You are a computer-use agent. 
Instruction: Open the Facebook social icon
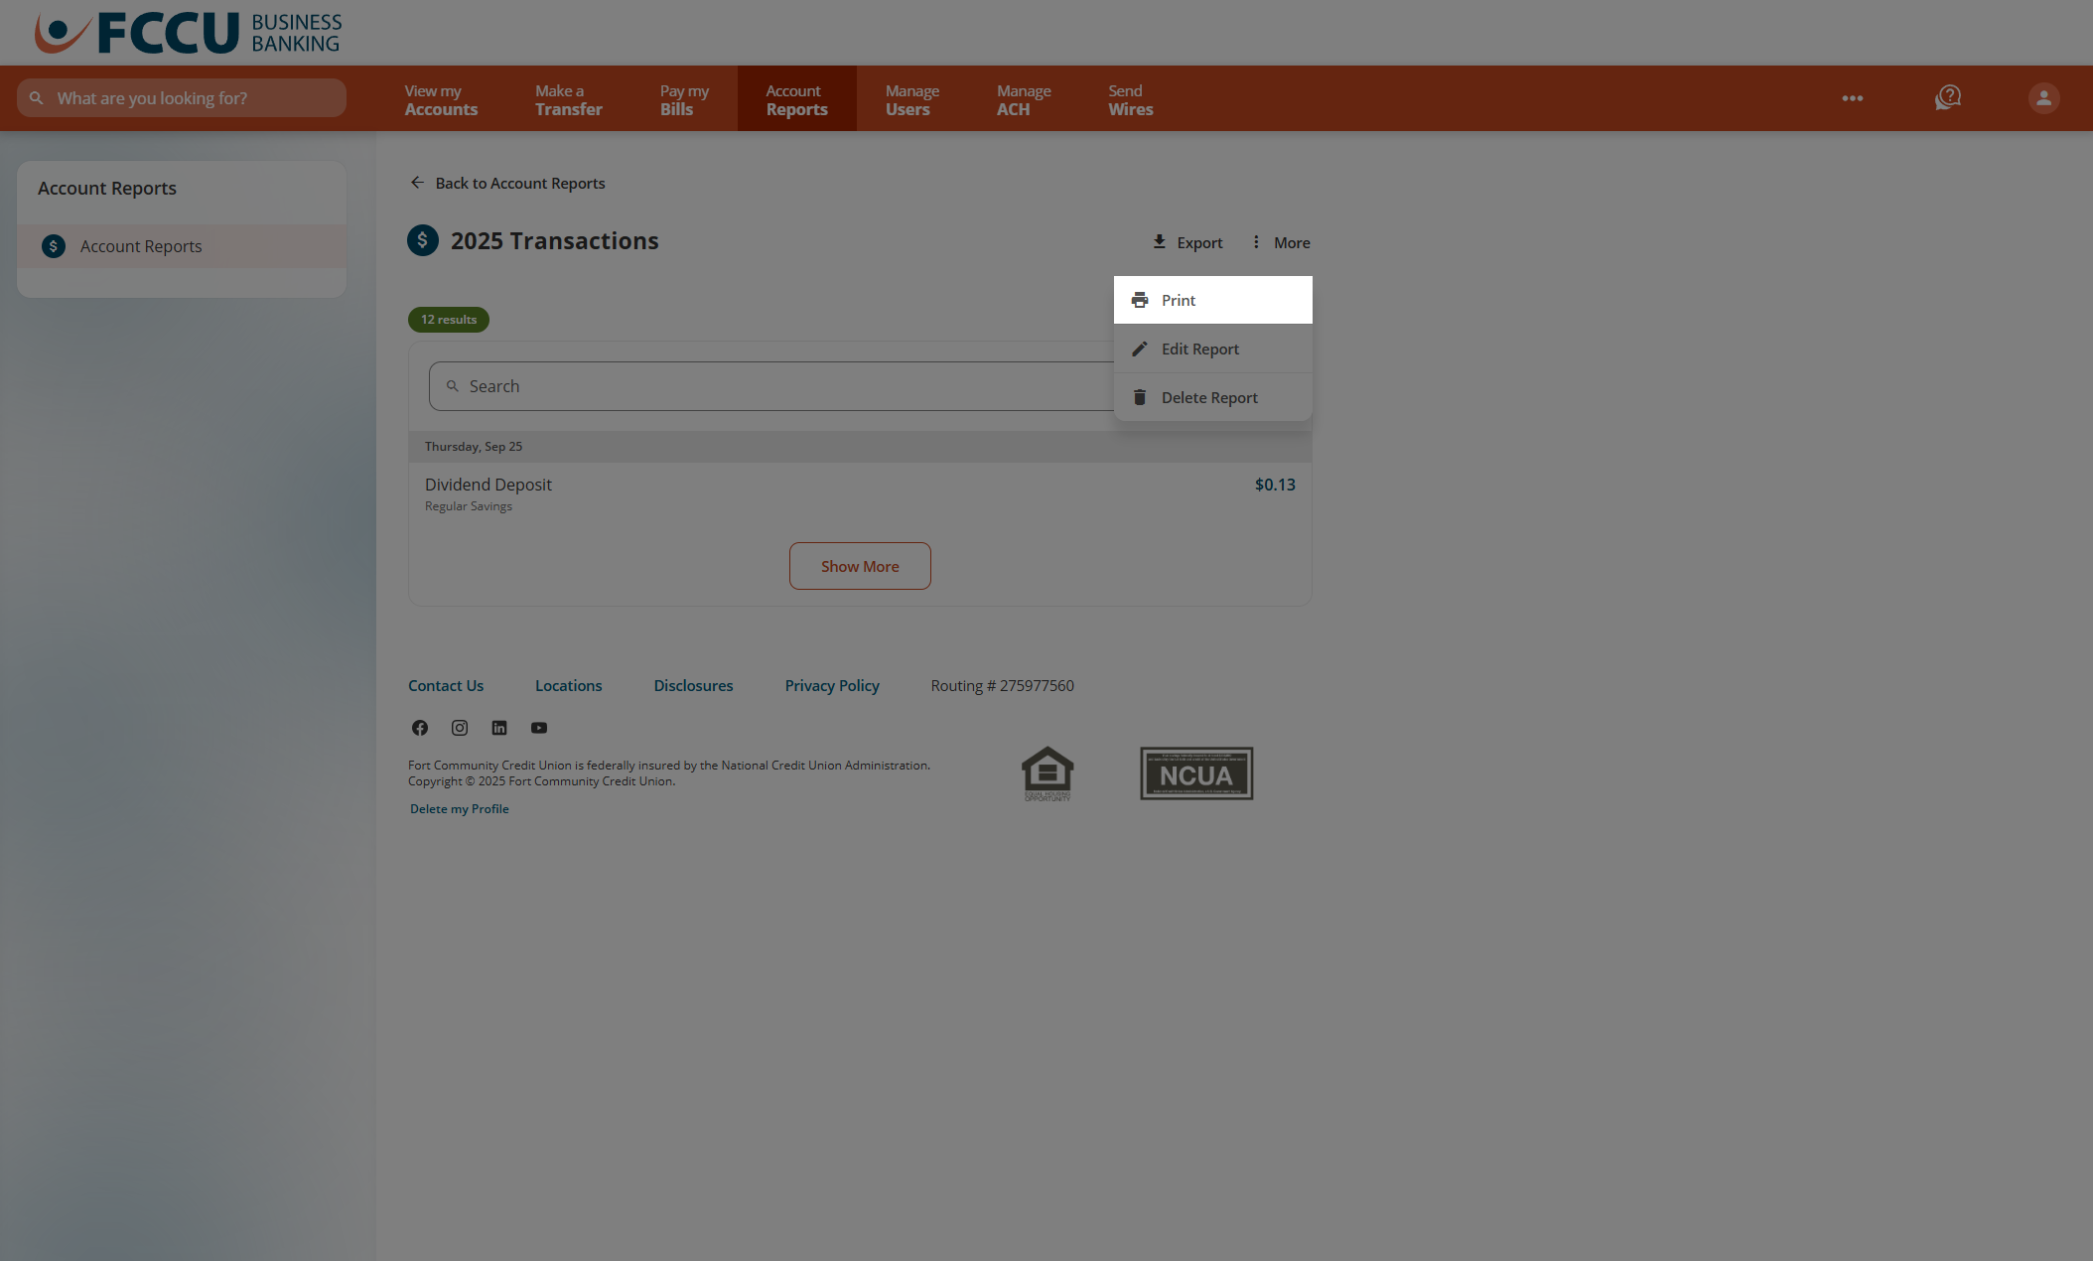(x=419, y=728)
